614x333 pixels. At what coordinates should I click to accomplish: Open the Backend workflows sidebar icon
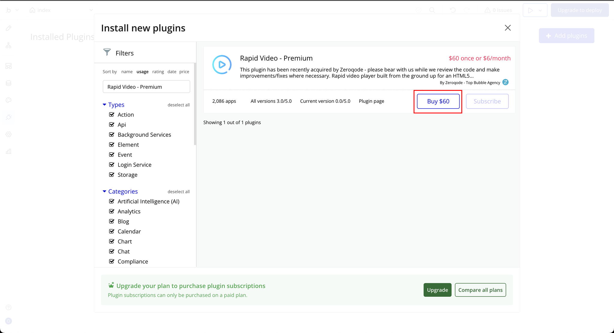point(8,66)
